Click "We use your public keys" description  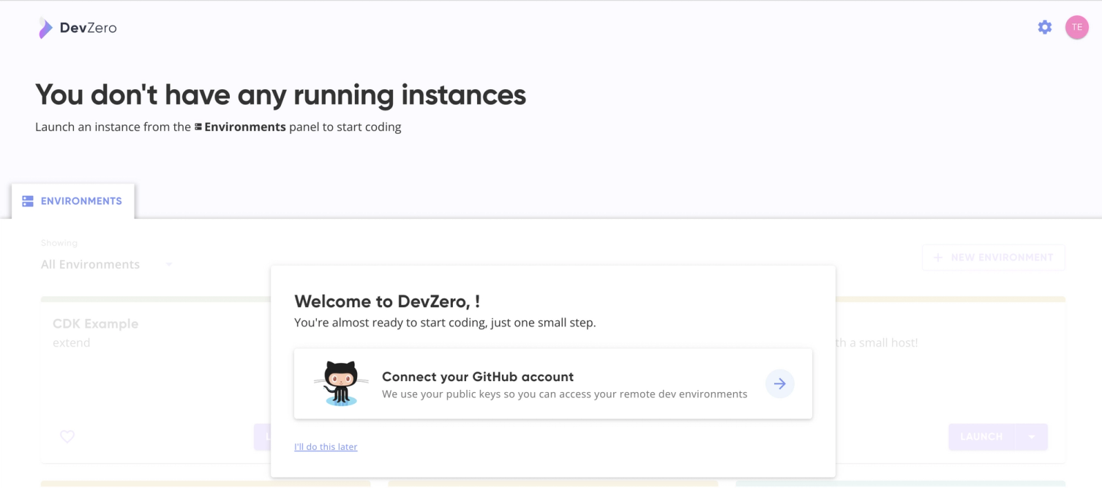coord(565,394)
